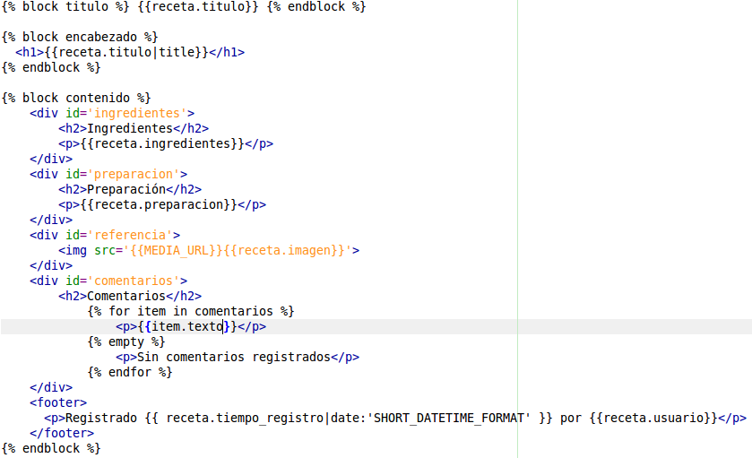The width and height of the screenshot is (752, 458).
Task: Click the opening '<footer>' tag
Action: click(58, 402)
